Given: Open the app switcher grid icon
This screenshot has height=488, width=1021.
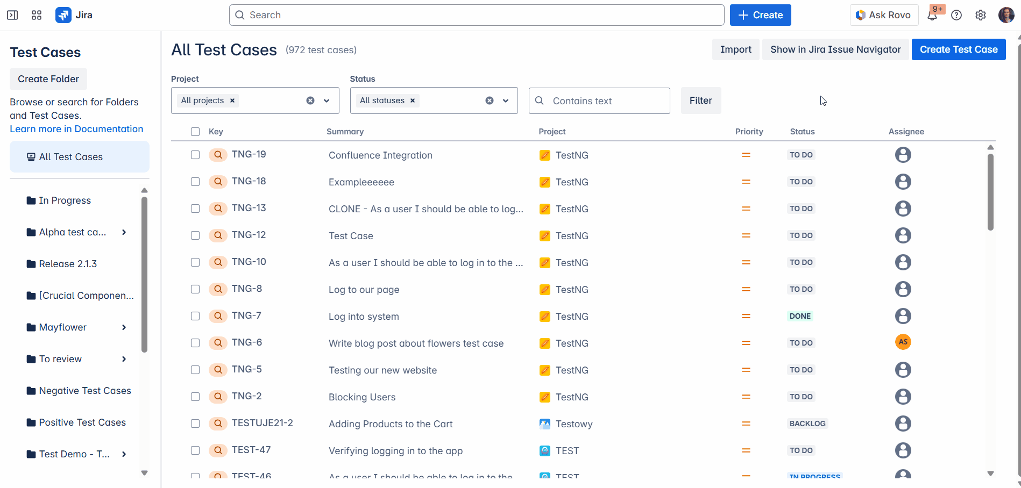Looking at the screenshot, I should pyautogui.click(x=37, y=15).
